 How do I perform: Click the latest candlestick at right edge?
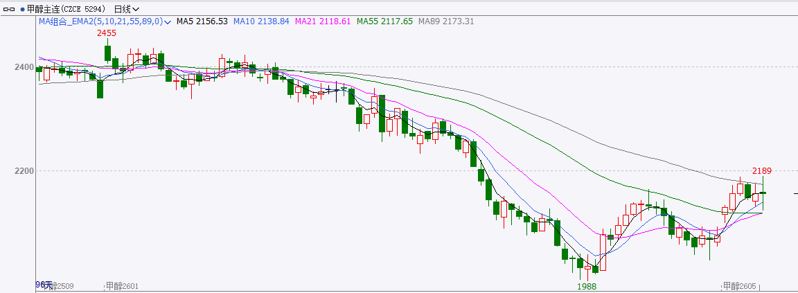tap(763, 193)
